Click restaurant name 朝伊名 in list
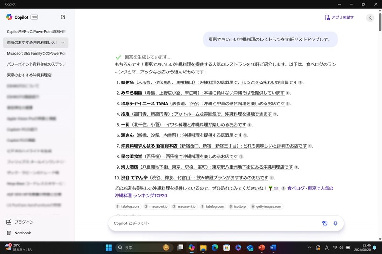This screenshot has height=254, width=382. [127, 82]
